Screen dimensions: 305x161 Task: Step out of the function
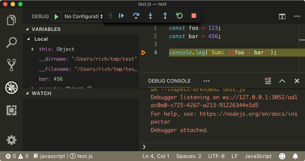point(165,16)
